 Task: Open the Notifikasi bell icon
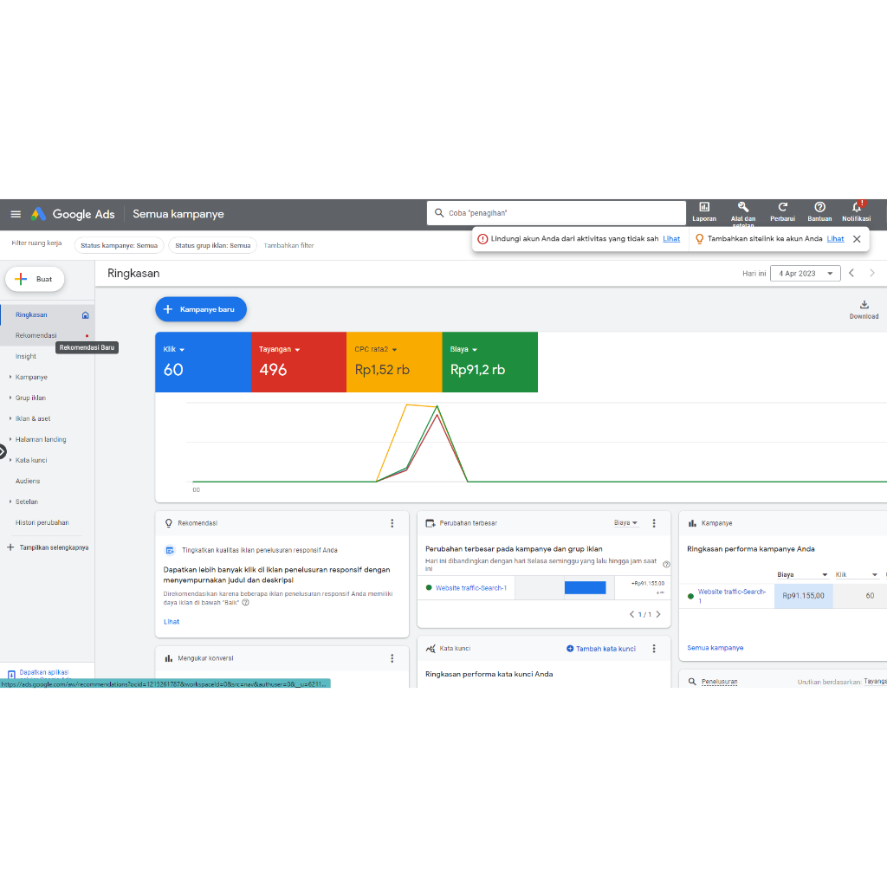[856, 210]
